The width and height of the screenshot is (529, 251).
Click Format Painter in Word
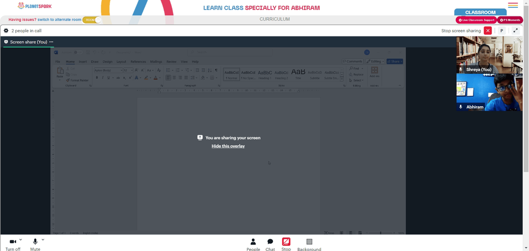(77, 80)
